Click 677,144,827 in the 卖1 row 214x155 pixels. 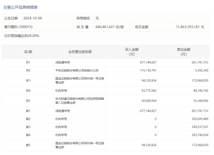[148, 111]
